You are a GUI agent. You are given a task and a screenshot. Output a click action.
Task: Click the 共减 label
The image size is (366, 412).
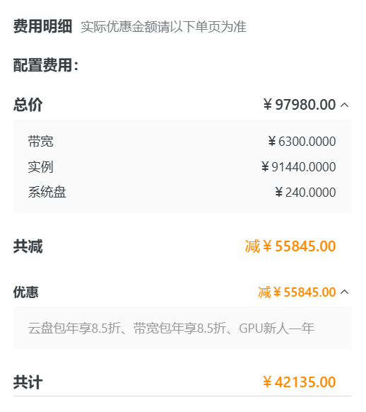(28, 246)
